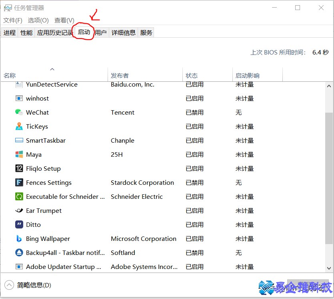Select the Maya colorful windows icon

tap(19, 155)
